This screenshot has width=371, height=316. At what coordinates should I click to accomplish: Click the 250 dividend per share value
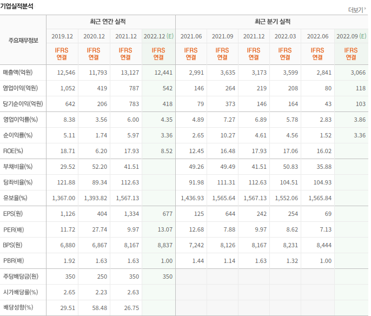click(x=102, y=276)
